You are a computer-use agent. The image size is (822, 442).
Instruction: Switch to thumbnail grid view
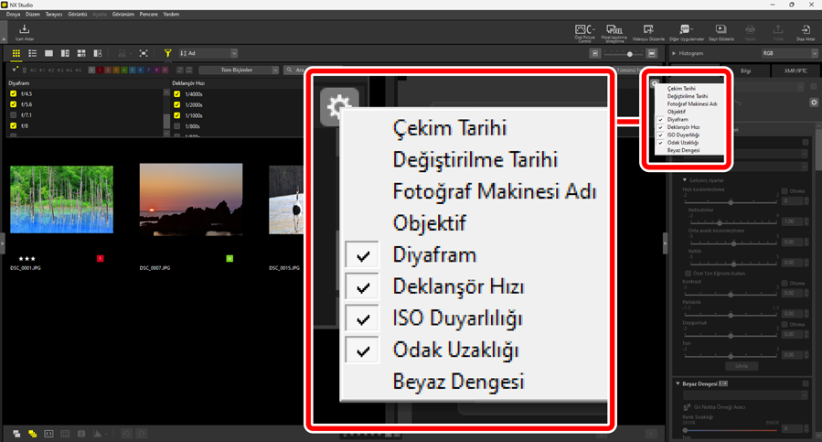tap(16, 54)
